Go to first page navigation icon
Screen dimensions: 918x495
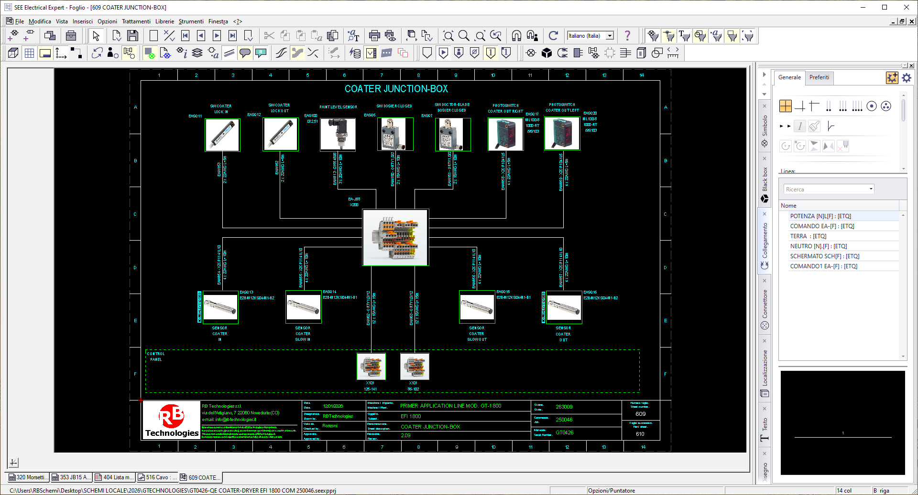[185, 36]
